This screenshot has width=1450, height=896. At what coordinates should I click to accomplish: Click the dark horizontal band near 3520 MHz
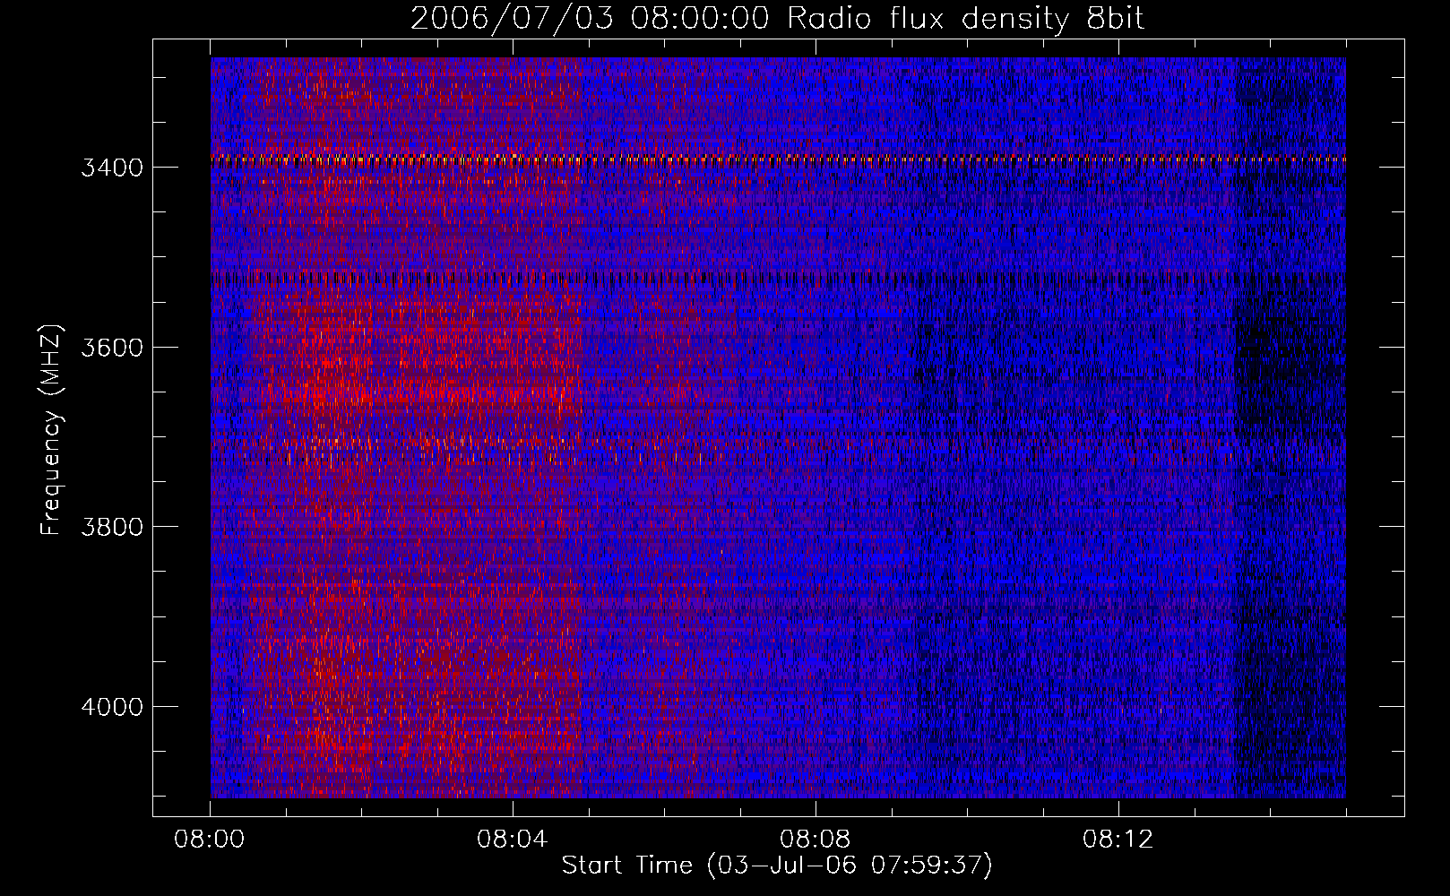tap(778, 278)
